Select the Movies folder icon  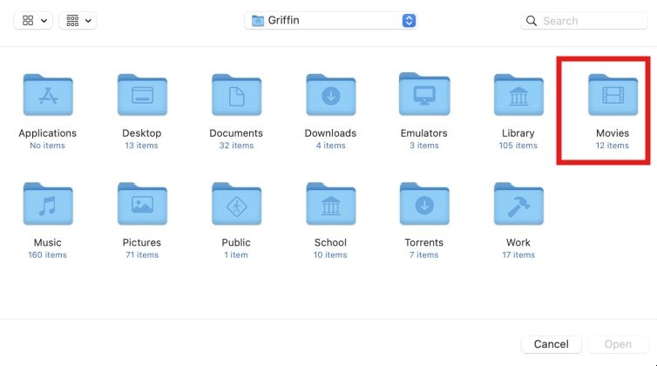(613, 95)
